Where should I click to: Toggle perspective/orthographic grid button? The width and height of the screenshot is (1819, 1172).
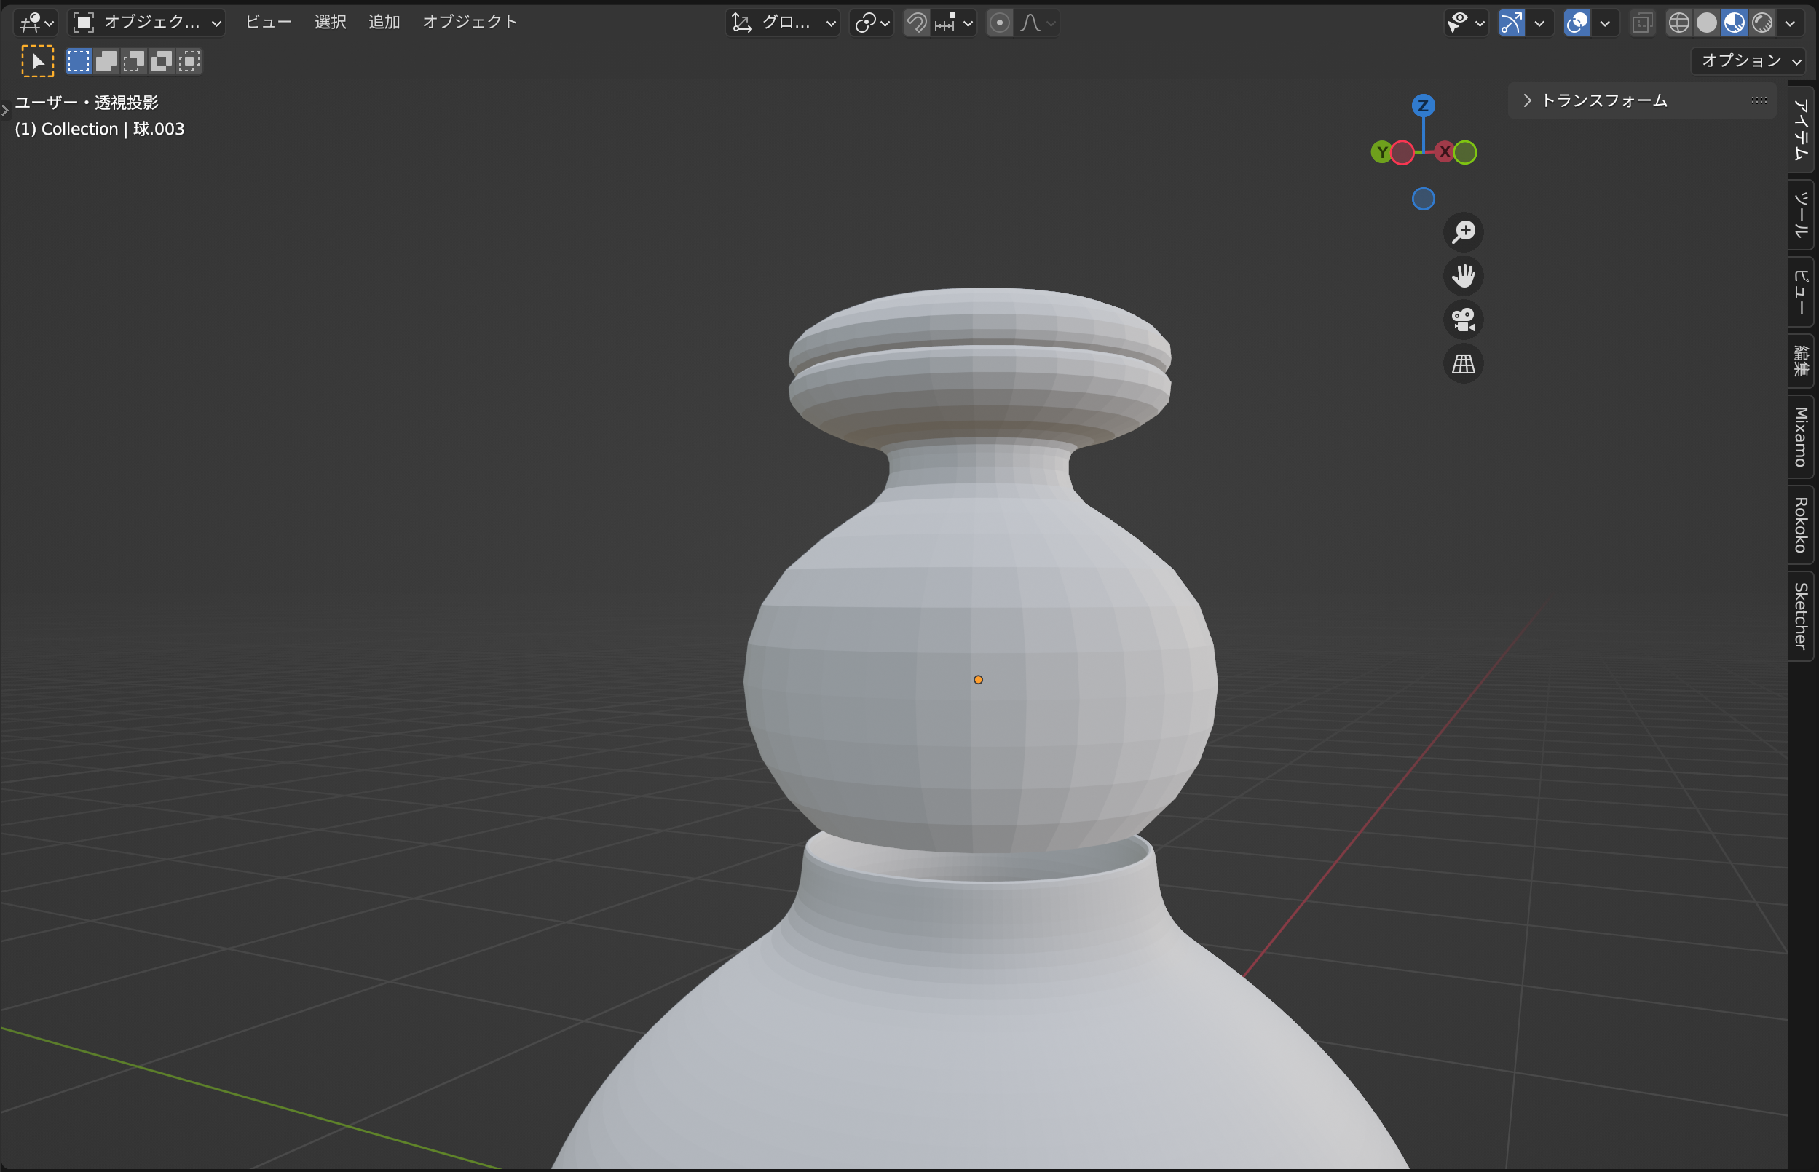1463,364
